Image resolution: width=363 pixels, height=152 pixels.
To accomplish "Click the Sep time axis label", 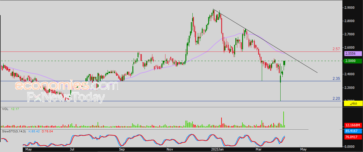I will point(122,150).
